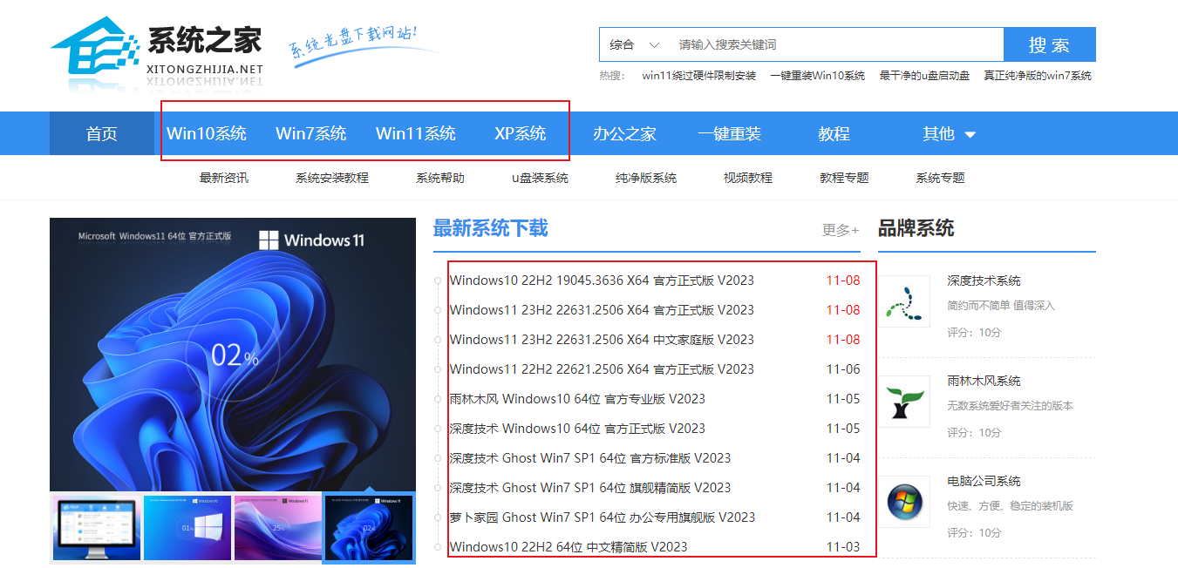Open the Win11系统 nav item
The height and width of the screenshot is (568, 1178).
[x=416, y=133]
